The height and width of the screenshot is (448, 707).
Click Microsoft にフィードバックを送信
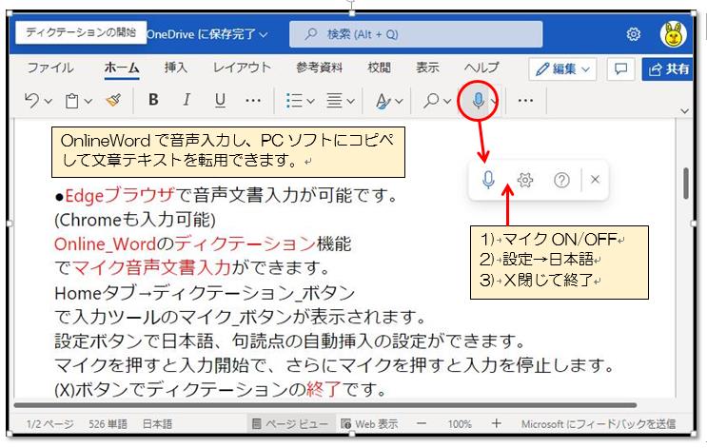tap(599, 424)
